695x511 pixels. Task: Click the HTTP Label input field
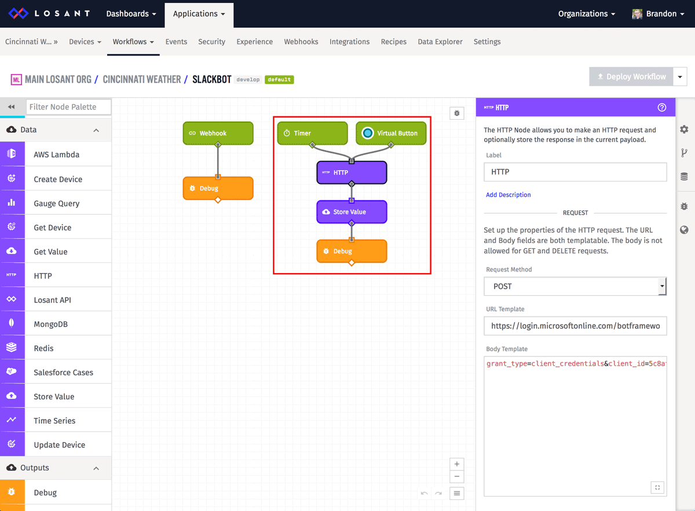click(575, 172)
